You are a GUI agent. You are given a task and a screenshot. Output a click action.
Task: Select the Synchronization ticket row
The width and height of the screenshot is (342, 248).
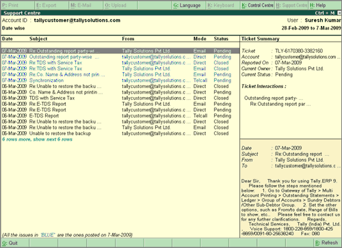pyautogui.click(x=120, y=81)
